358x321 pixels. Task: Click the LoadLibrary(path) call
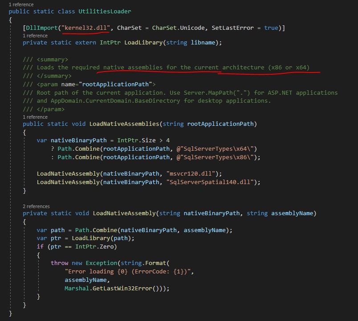click(x=102, y=238)
